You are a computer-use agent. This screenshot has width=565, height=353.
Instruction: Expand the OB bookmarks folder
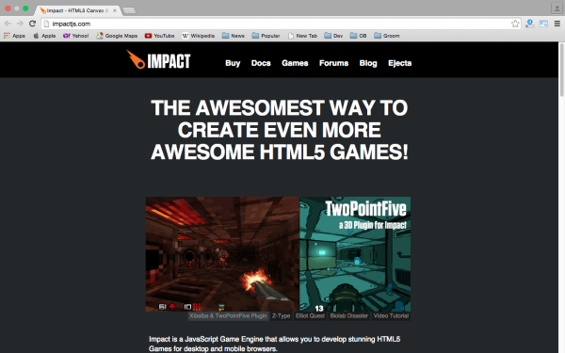point(359,36)
